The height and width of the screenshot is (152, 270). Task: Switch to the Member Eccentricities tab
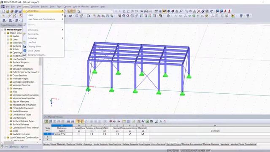coord(192,144)
